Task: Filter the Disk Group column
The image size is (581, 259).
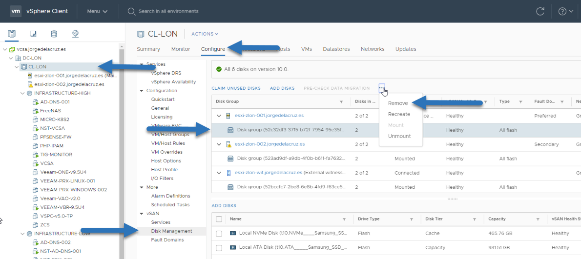Action: (341, 102)
